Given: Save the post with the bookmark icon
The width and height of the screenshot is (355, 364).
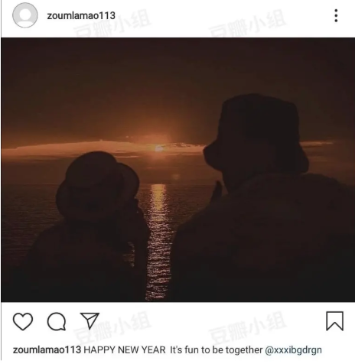Looking at the screenshot, I should 334,321.
